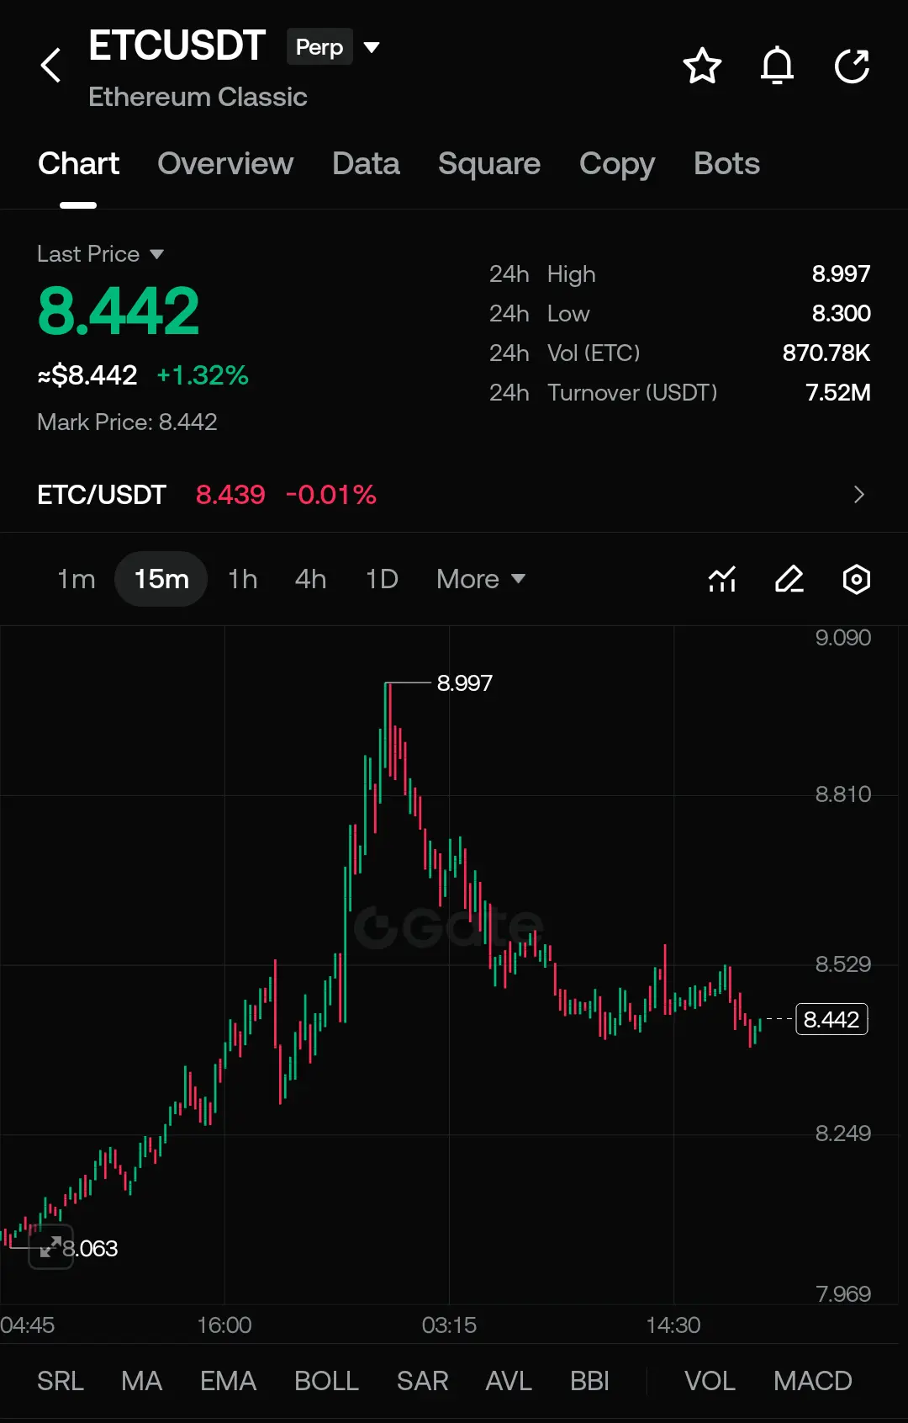Open the chart indicators icon
908x1423 pixels.
coord(722,579)
